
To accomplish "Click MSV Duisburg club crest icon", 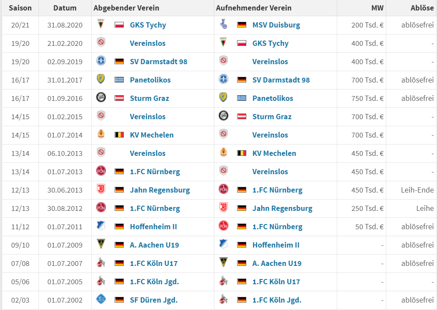I will [x=223, y=24].
